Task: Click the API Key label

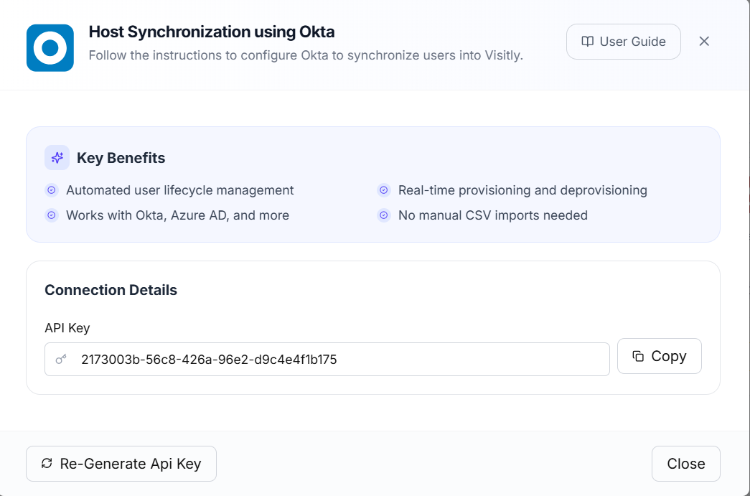Action: pos(67,328)
